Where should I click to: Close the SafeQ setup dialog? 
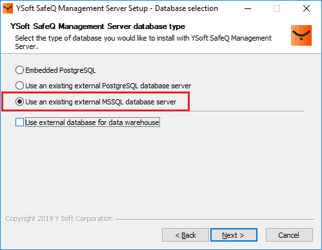pyautogui.click(x=307, y=8)
